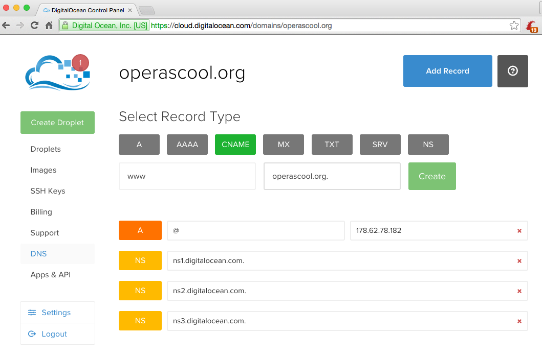Select the AAAA record type
This screenshot has height=357, width=542.
click(187, 145)
